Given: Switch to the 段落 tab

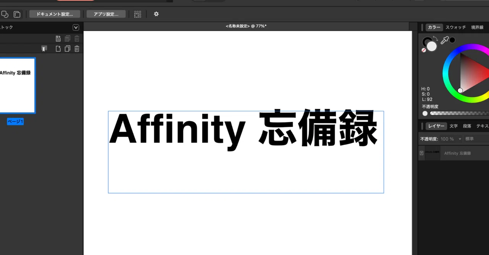Looking at the screenshot, I should point(467,126).
